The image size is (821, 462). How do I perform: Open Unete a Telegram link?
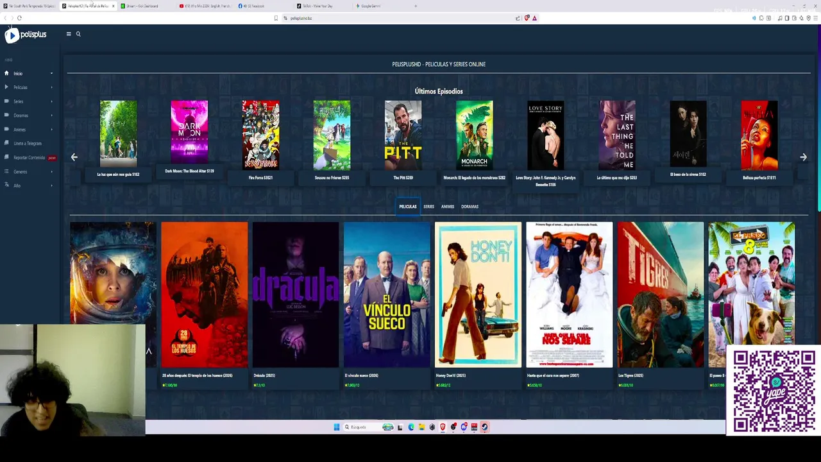tap(28, 143)
